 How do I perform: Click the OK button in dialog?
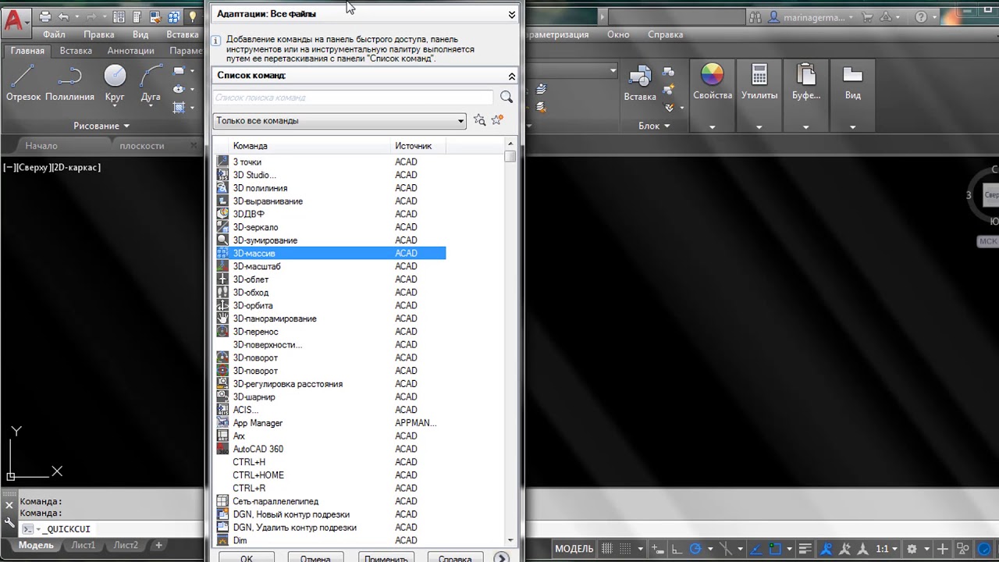247,557
